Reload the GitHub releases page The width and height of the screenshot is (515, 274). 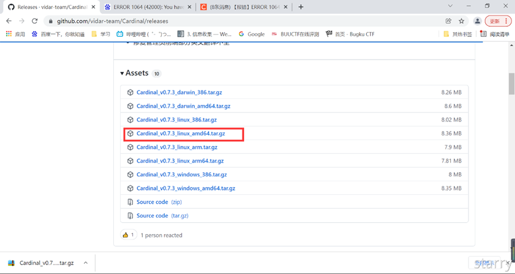[35, 21]
